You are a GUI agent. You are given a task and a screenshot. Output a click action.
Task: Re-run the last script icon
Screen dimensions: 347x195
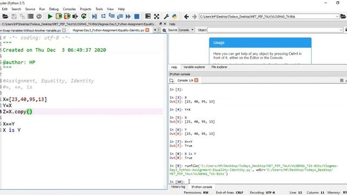tap(83, 16)
